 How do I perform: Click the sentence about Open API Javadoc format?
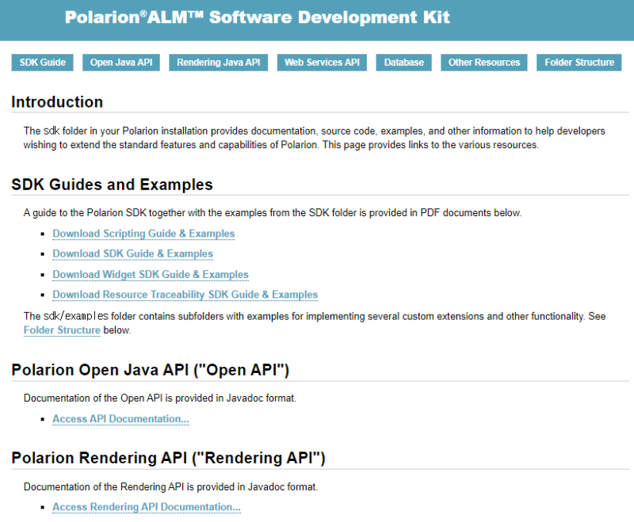click(160, 398)
